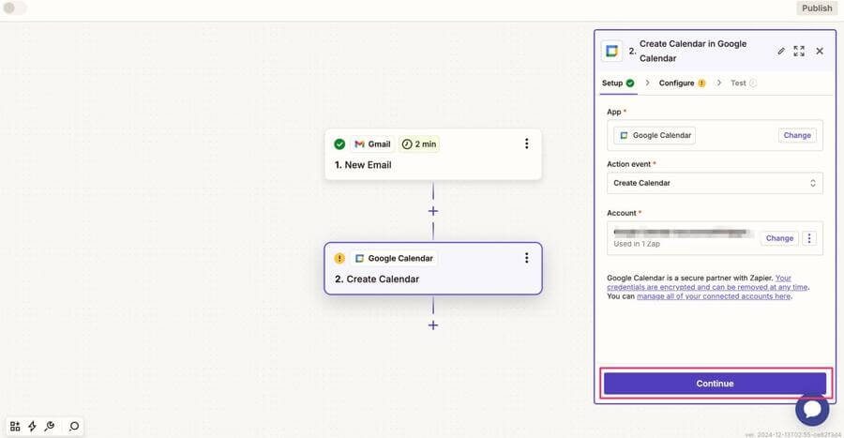This screenshot has width=844, height=438.
Task: Close the step editor panel
Action: click(820, 52)
